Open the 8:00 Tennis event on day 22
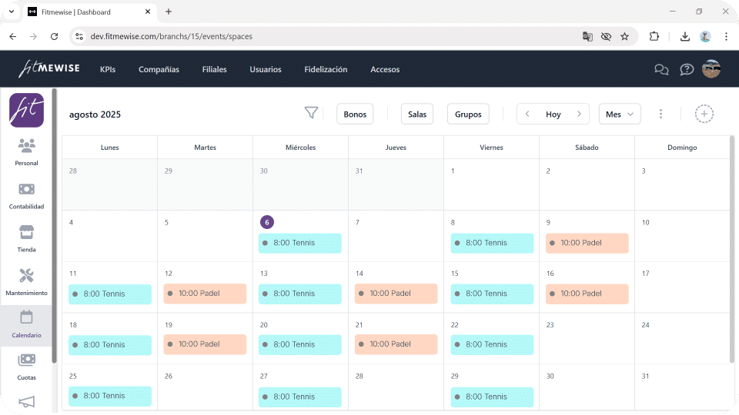 492,344
